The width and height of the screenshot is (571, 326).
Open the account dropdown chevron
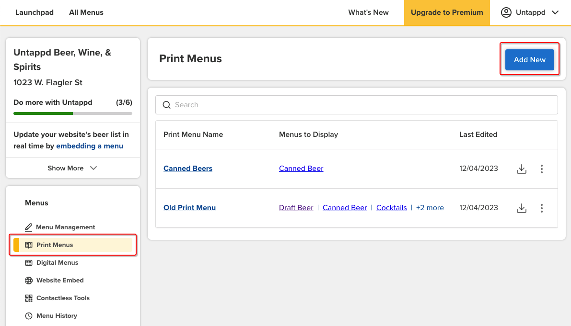pyautogui.click(x=555, y=12)
